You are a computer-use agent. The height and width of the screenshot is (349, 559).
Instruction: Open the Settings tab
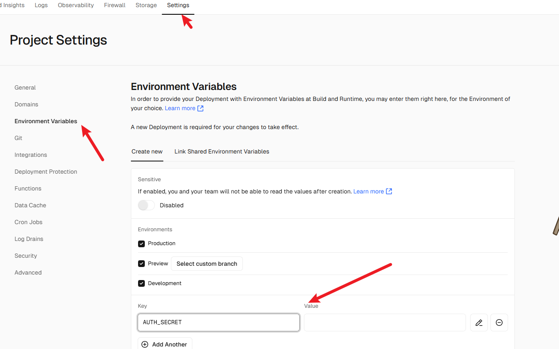point(178,5)
